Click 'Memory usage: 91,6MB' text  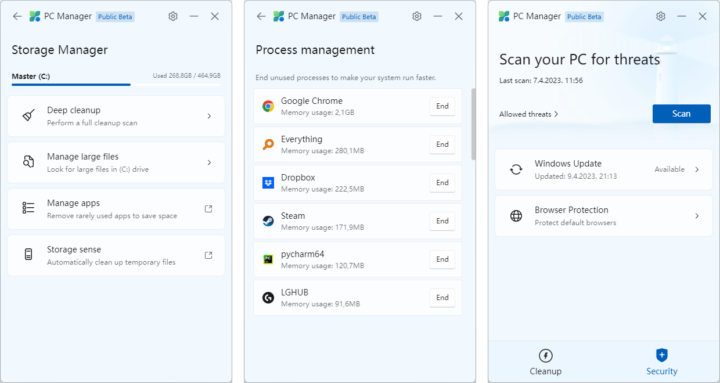tap(321, 304)
